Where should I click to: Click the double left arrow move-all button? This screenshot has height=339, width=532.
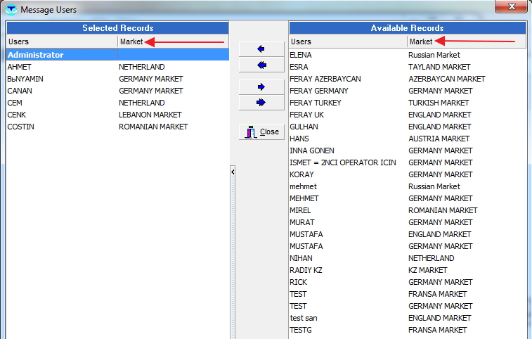261,65
